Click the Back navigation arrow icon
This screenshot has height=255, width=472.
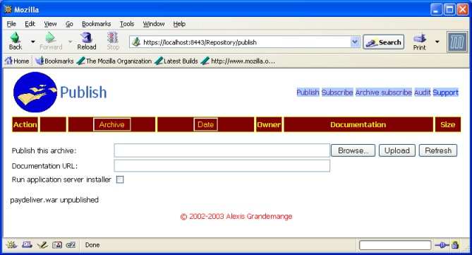15,37
